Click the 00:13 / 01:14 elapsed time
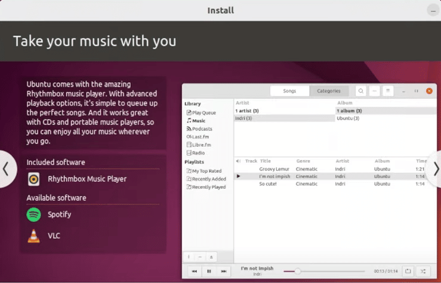Screen dimensions: 441x283 pyautogui.click(x=386, y=271)
